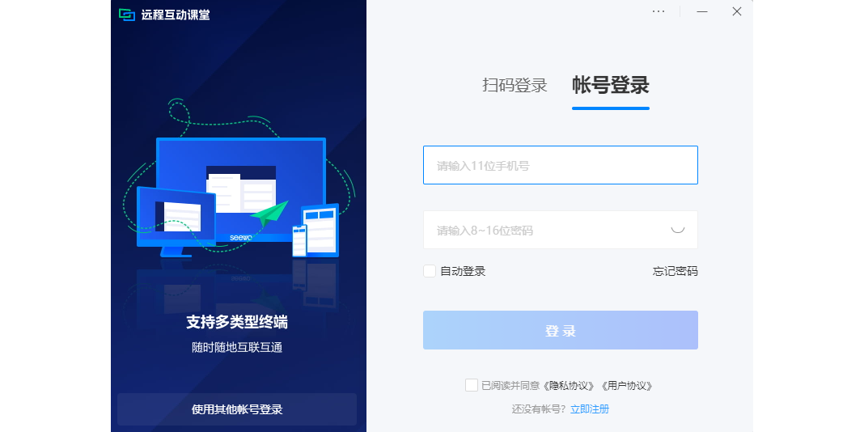The width and height of the screenshot is (864, 432).
Task: Click the green paper plane icon
Action: 269,214
